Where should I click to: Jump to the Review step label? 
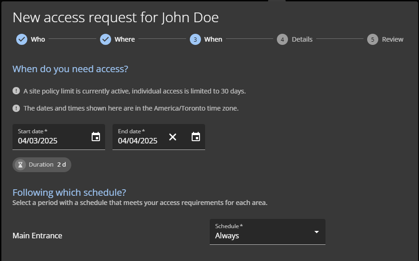coord(393,39)
